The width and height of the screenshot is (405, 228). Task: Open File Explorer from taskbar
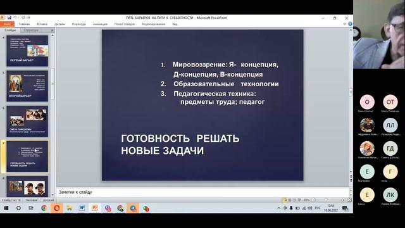(x=69, y=208)
